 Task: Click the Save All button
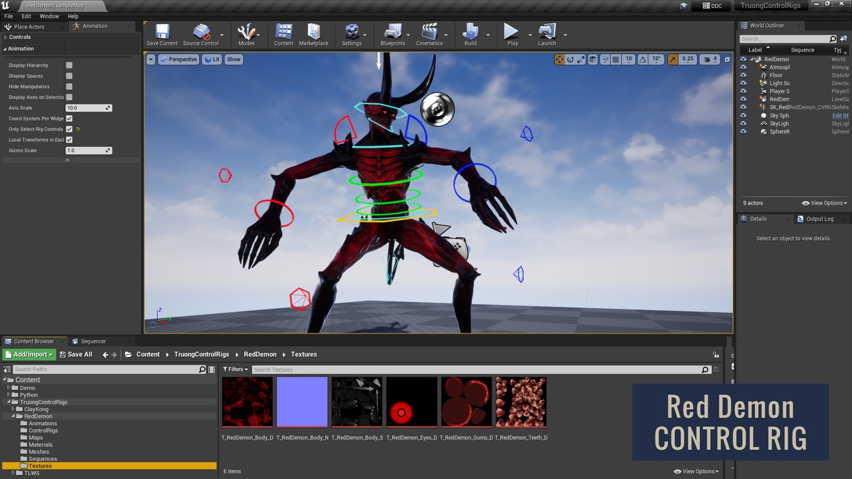click(75, 355)
